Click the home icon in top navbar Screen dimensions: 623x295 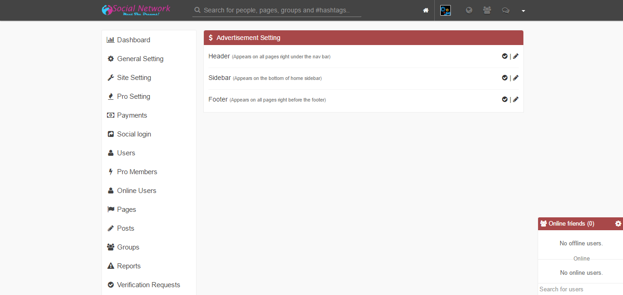(x=426, y=10)
